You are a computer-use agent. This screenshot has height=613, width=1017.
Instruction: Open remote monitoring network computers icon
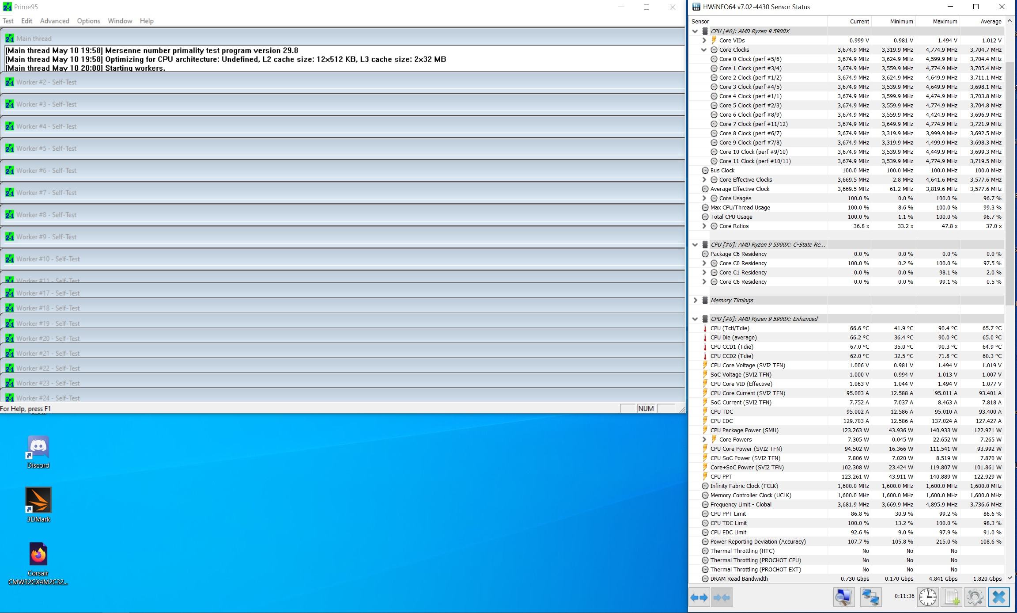click(x=870, y=598)
